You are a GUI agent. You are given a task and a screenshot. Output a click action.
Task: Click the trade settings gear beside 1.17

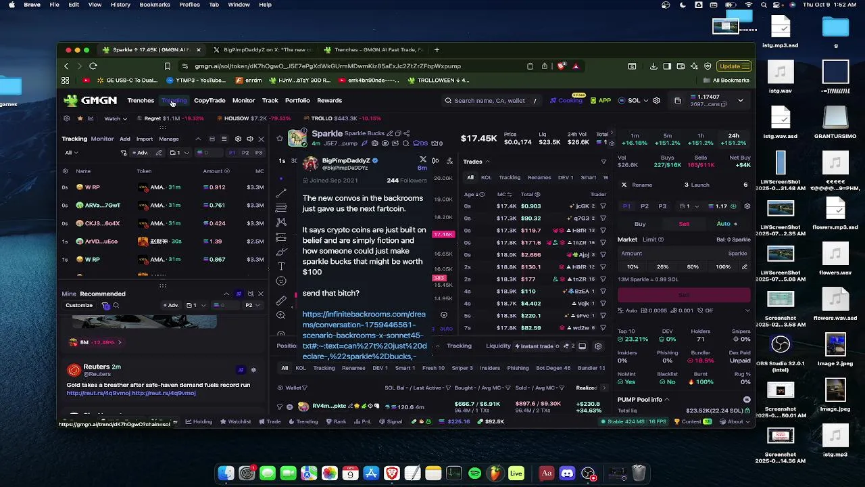point(747,206)
